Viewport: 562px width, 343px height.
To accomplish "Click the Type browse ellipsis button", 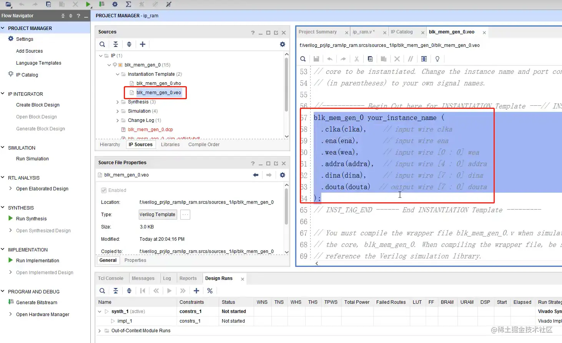I will [x=185, y=215].
